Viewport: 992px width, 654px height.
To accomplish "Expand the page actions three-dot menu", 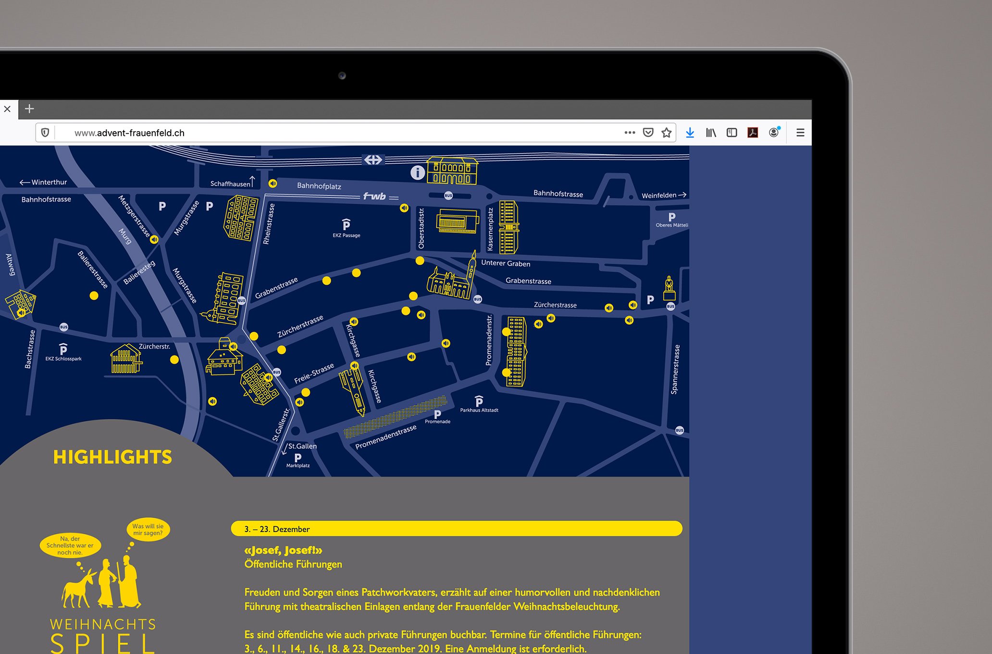I will click(630, 133).
